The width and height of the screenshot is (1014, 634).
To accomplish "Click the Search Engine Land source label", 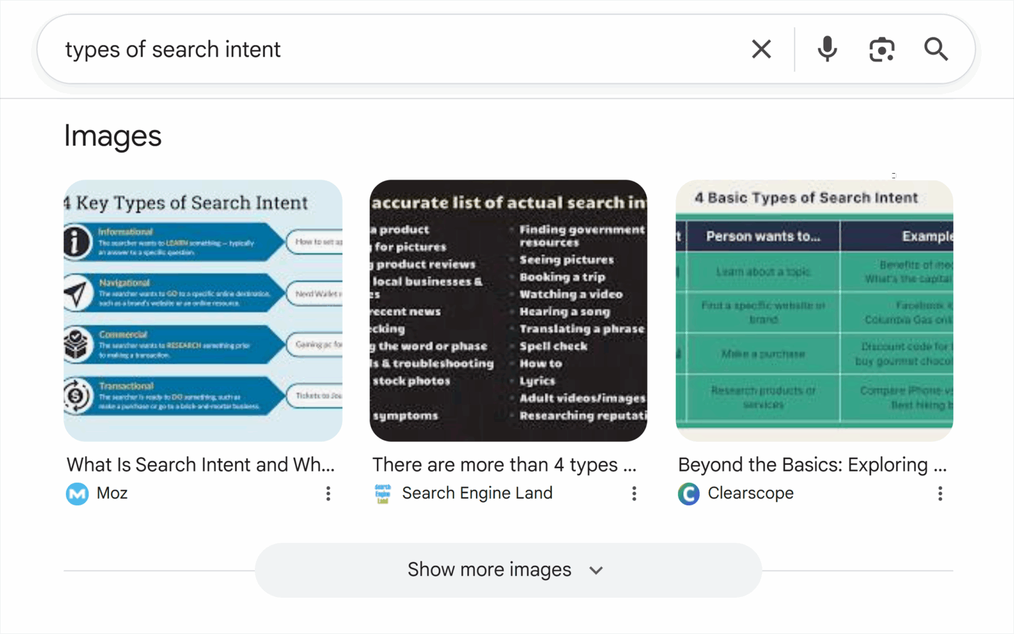I will [477, 493].
